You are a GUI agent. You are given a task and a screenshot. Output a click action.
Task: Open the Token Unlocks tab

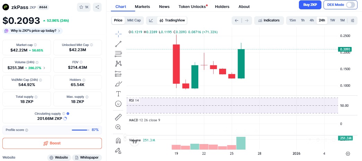tap(193, 7)
